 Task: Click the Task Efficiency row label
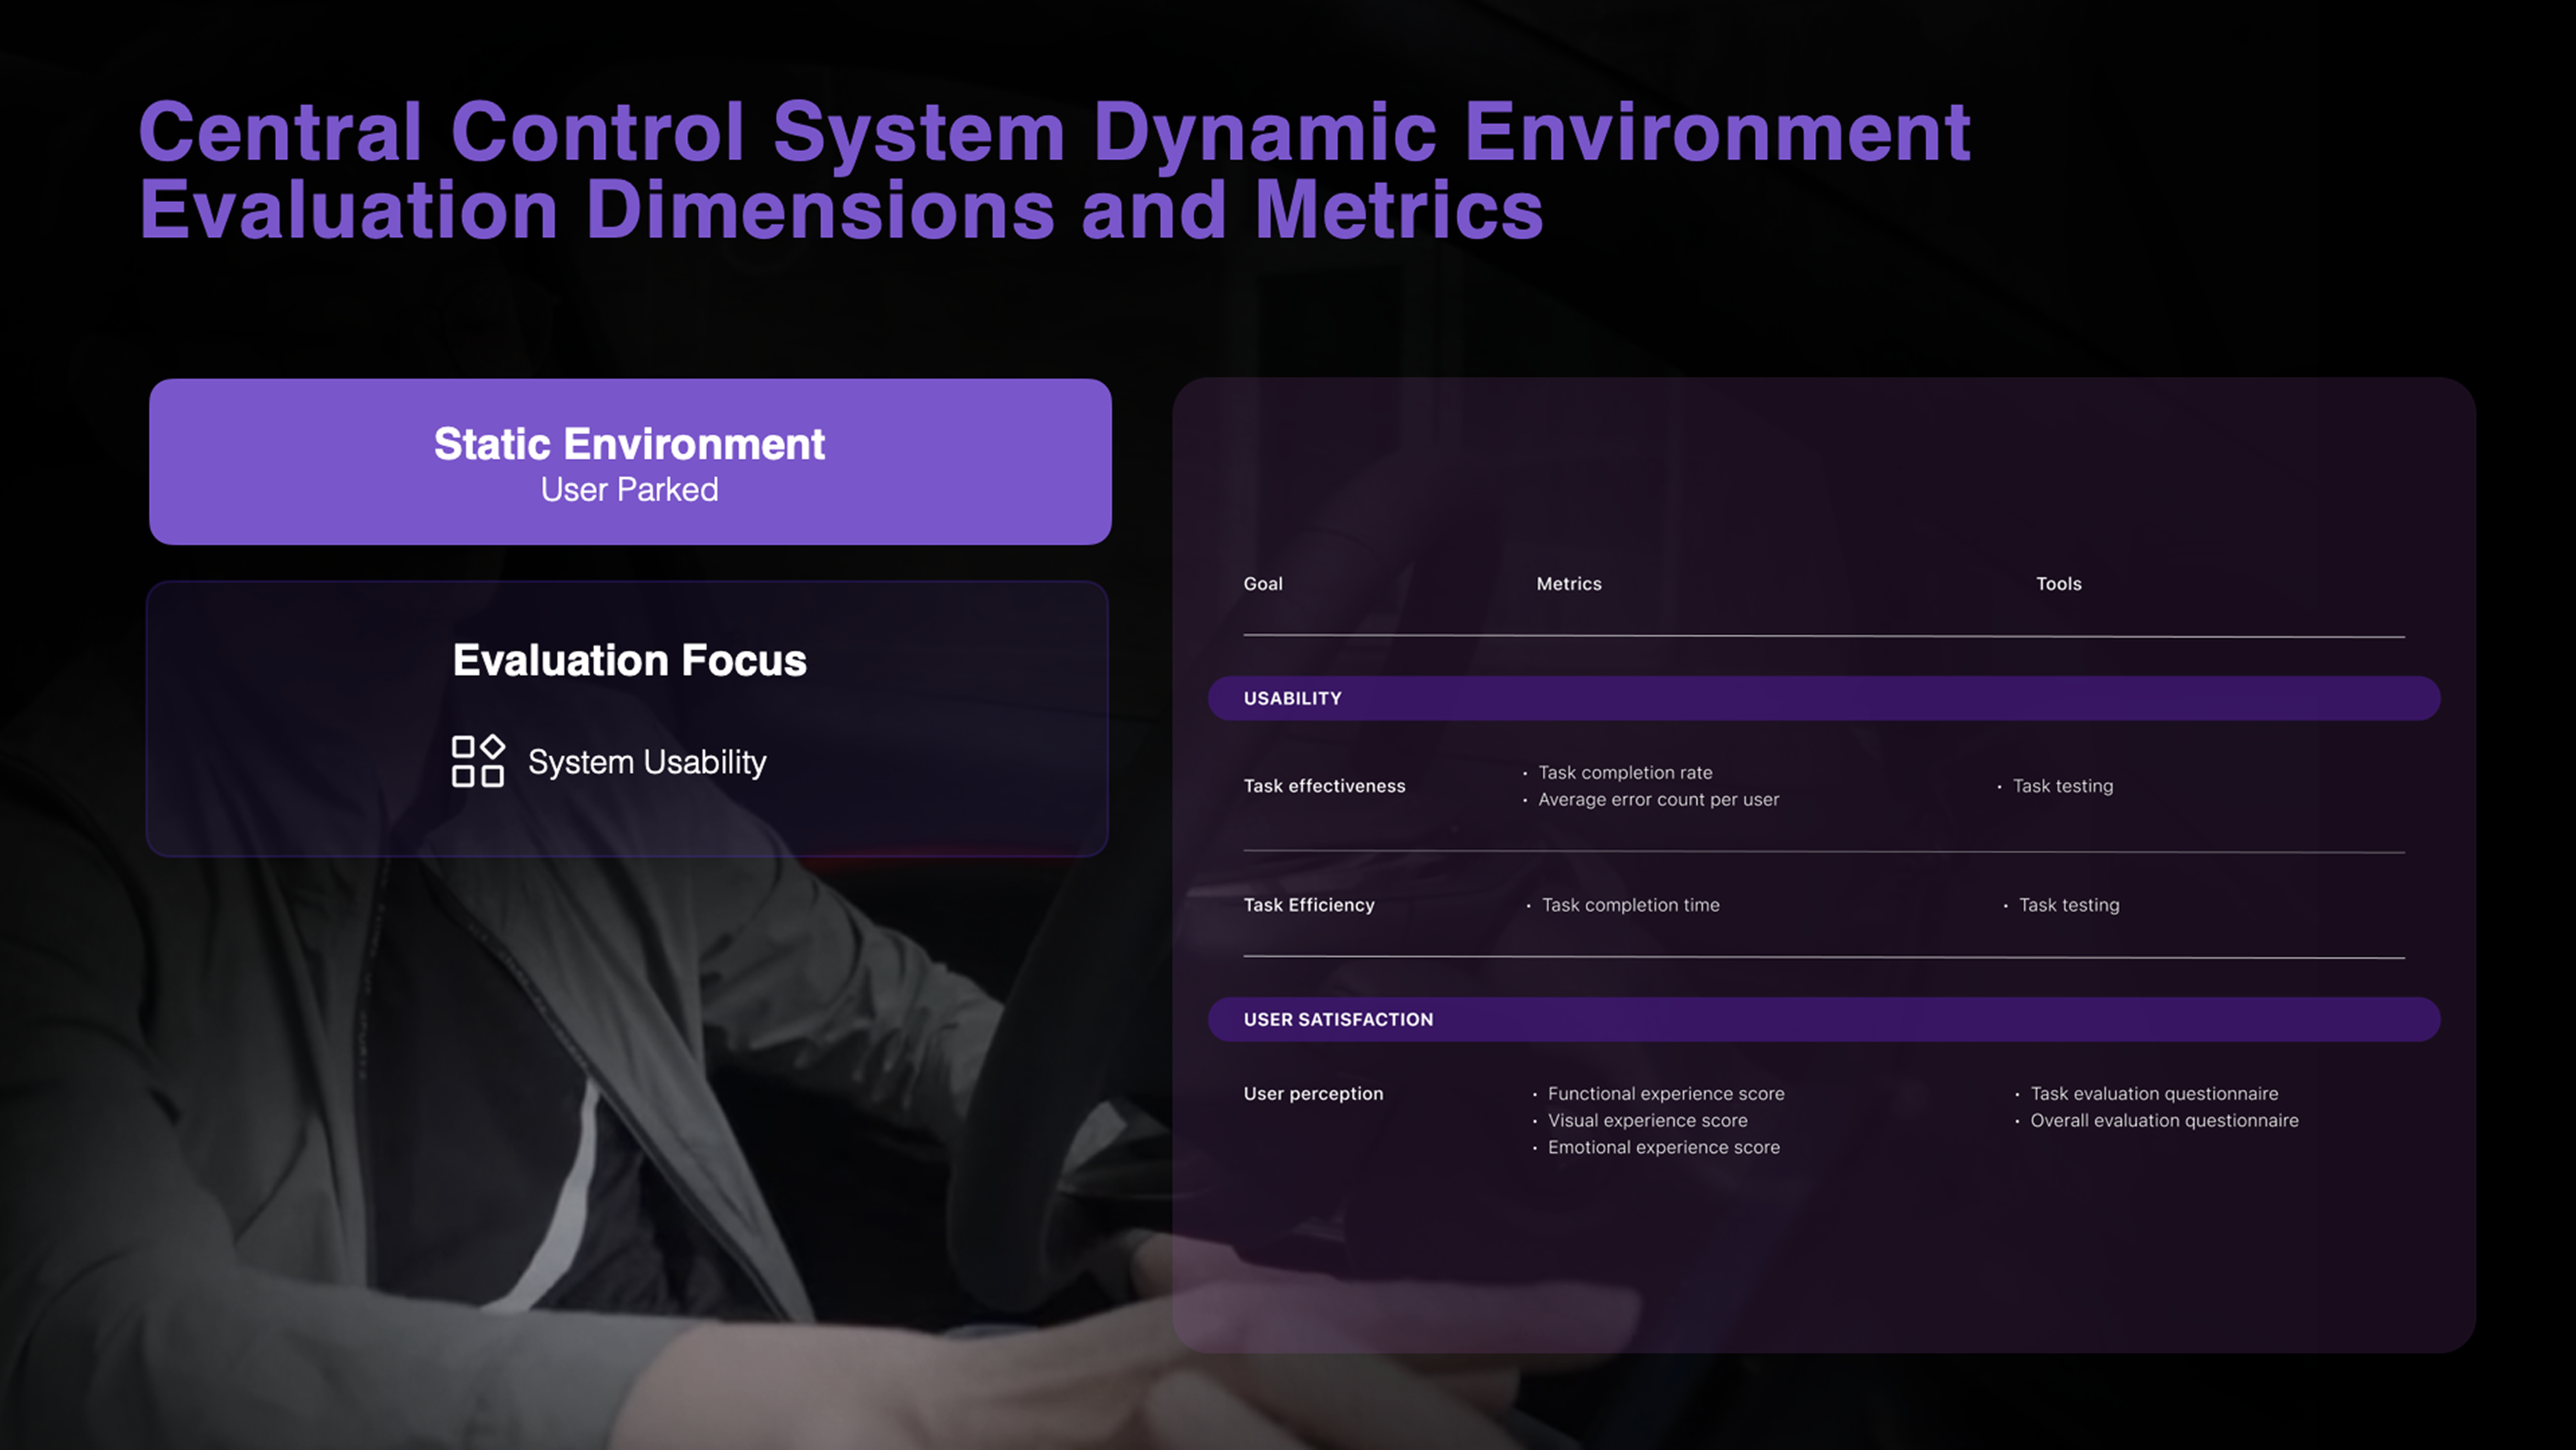point(1308,905)
